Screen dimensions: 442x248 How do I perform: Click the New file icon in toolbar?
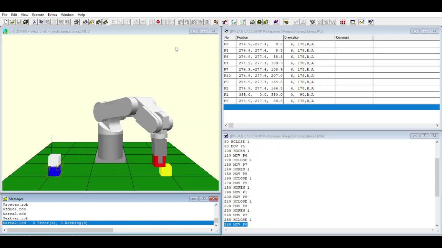6,22
